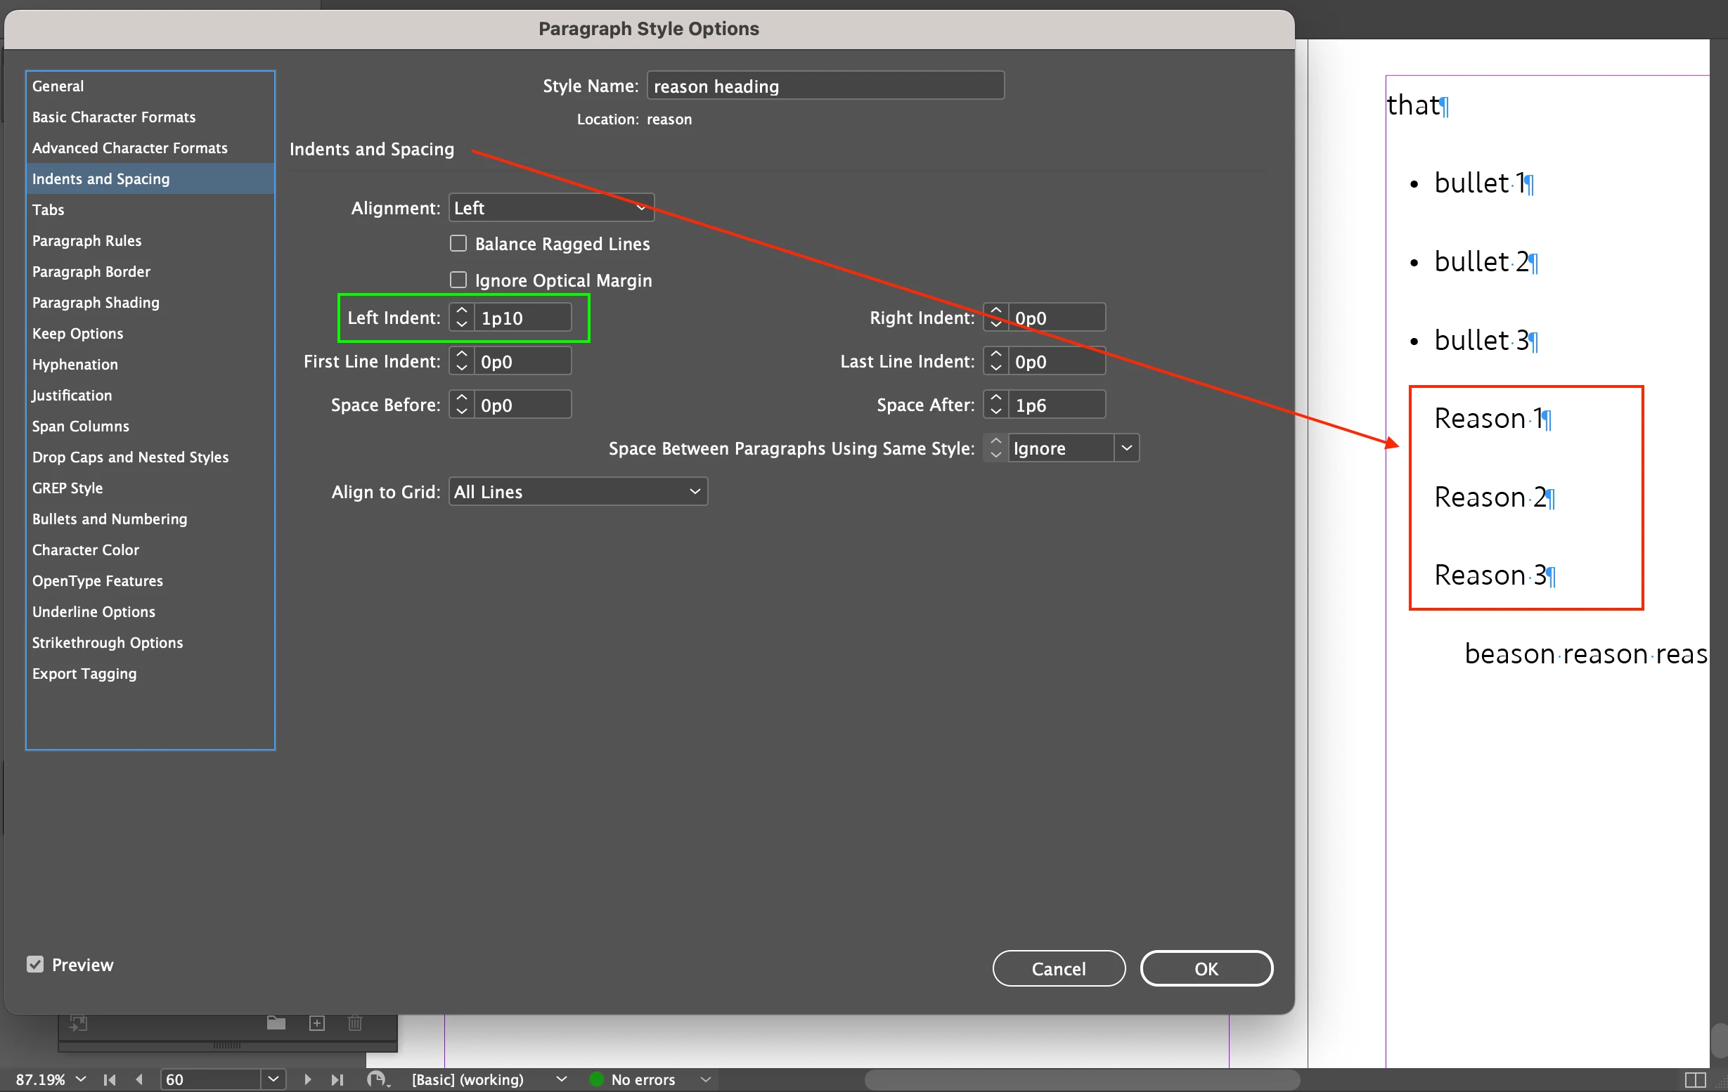Image resolution: width=1728 pixels, height=1092 pixels.
Task: Enable Balance Ragged Lines checkbox
Action: [x=458, y=244]
